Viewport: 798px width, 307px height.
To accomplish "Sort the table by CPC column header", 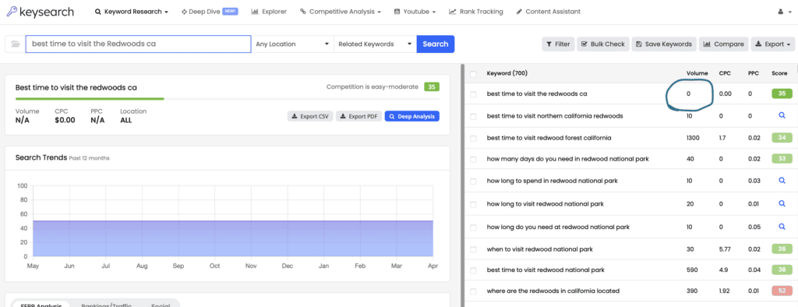I will tap(725, 73).
